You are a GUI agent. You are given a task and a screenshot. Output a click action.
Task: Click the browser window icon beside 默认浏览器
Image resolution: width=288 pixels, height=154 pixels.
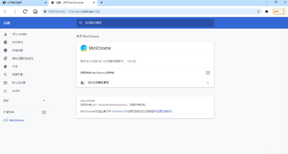coord(5,83)
